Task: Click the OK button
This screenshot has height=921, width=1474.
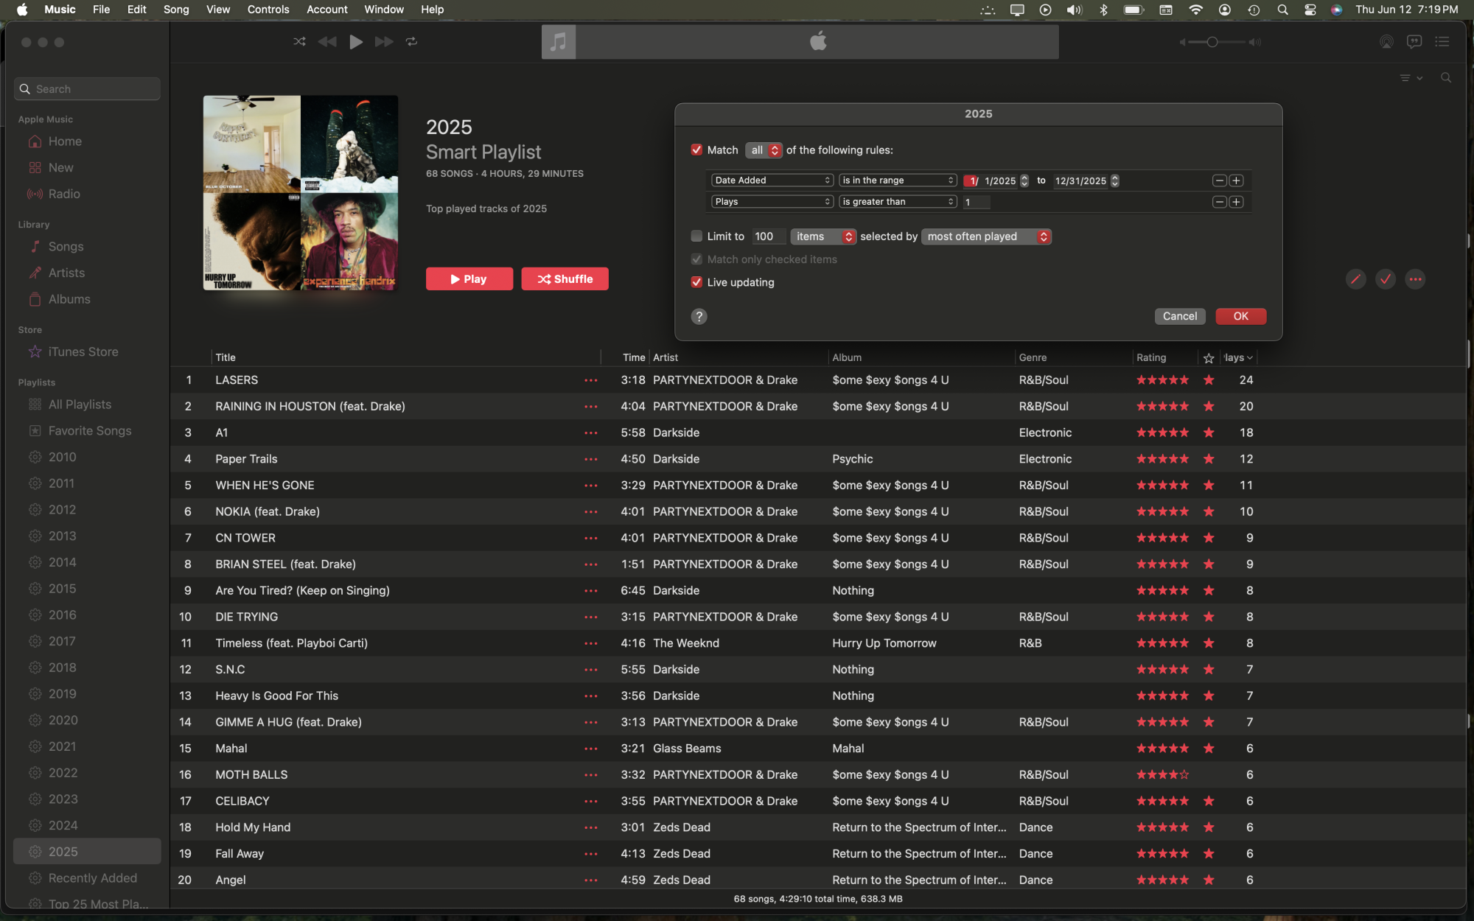Action: point(1240,316)
